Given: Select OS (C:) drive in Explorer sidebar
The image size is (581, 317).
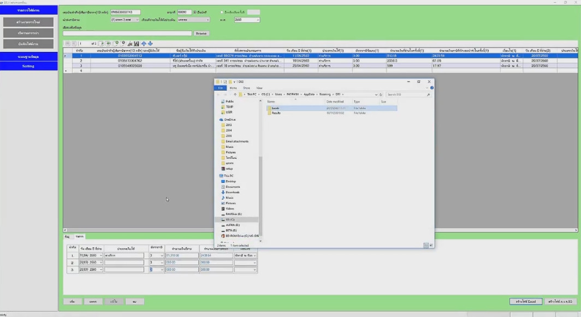Looking at the screenshot, I should tap(230, 219).
